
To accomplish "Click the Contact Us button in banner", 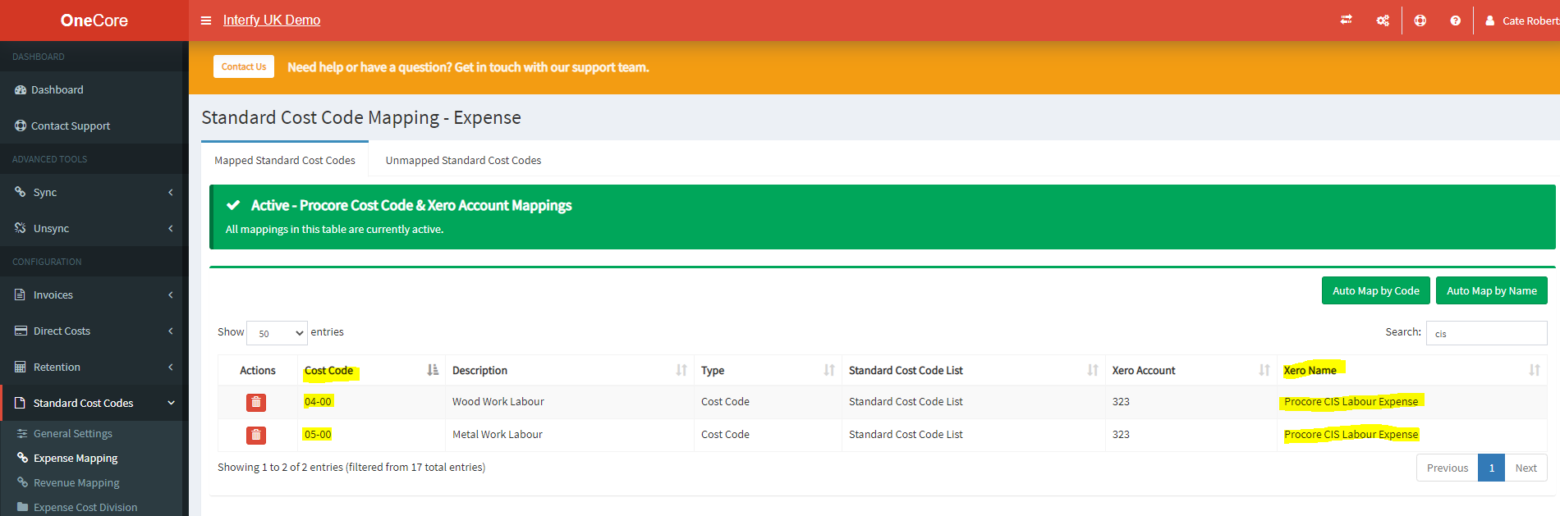I will pos(244,66).
